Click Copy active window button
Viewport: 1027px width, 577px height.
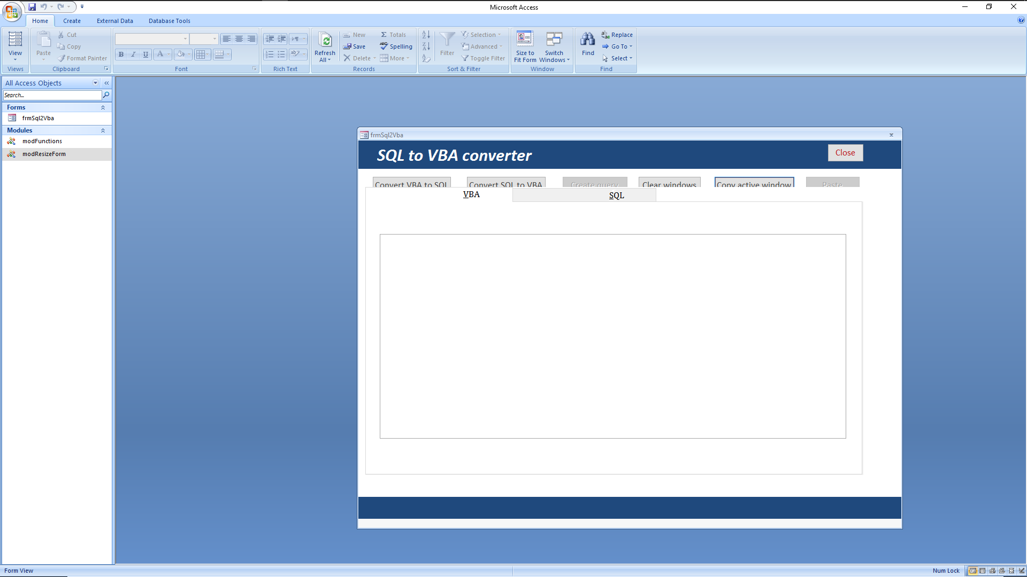(x=754, y=182)
